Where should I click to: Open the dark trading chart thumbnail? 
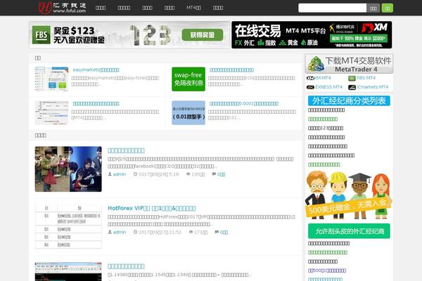68,272
